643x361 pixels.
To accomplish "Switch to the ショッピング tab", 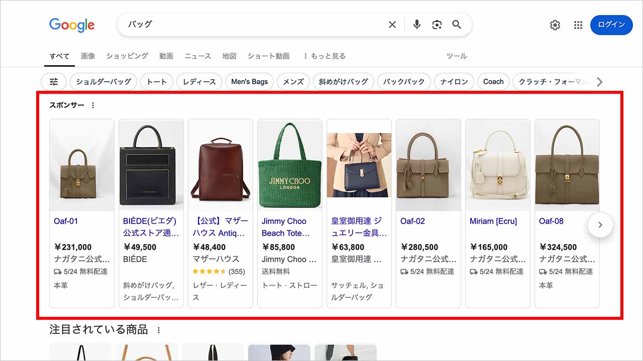I will [127, 56].
